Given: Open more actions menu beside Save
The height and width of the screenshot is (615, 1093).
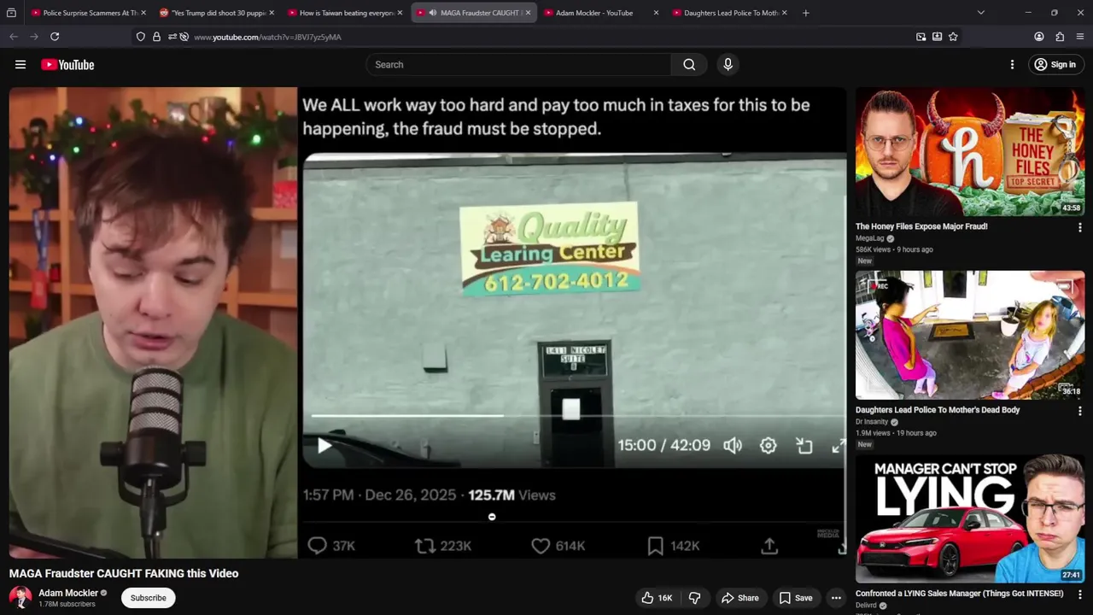Looking at the screenshot, I should [x=836, y=598].
